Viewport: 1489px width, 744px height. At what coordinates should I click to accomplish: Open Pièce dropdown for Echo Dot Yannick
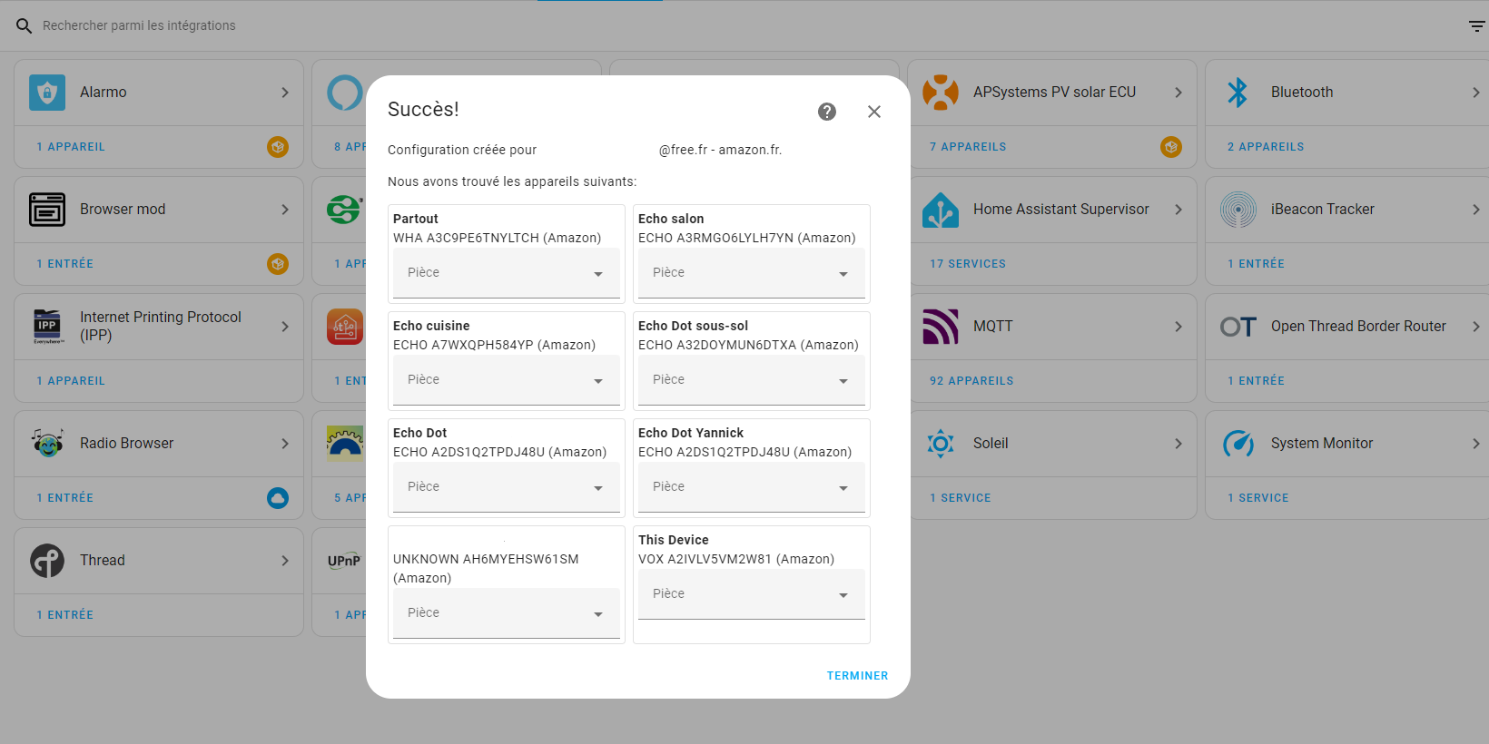pos(752,487)
